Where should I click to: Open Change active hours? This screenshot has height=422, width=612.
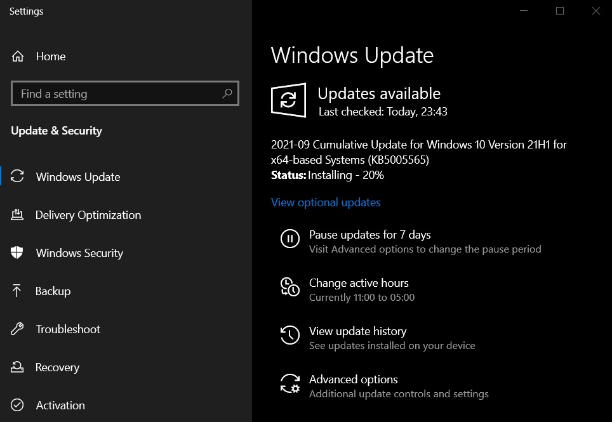[359, 283]
